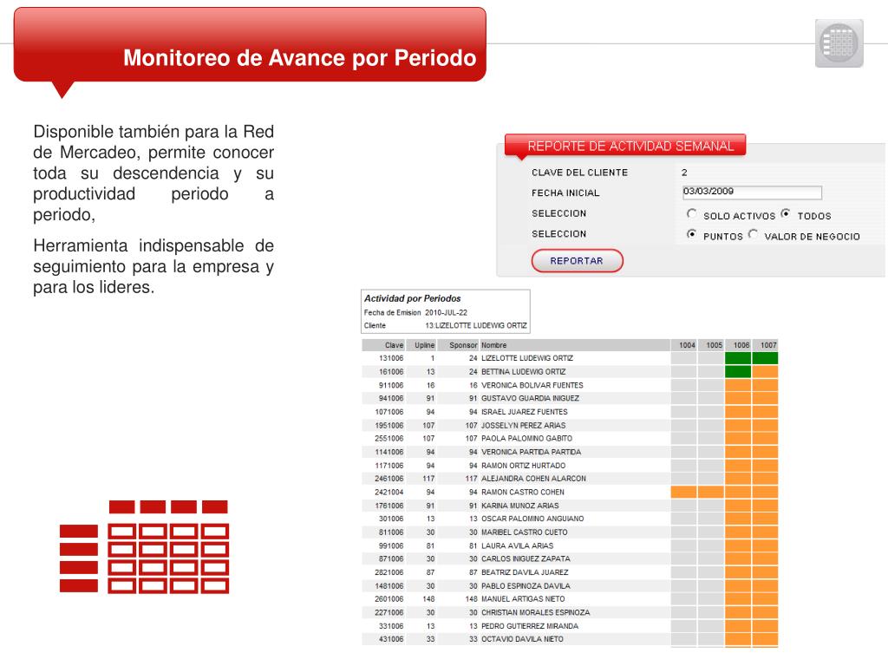Viewport: 888px width, 666px height.
Task: Select row RAMON ORTIZ HURTADO
Action: click(x=570, y=466)
